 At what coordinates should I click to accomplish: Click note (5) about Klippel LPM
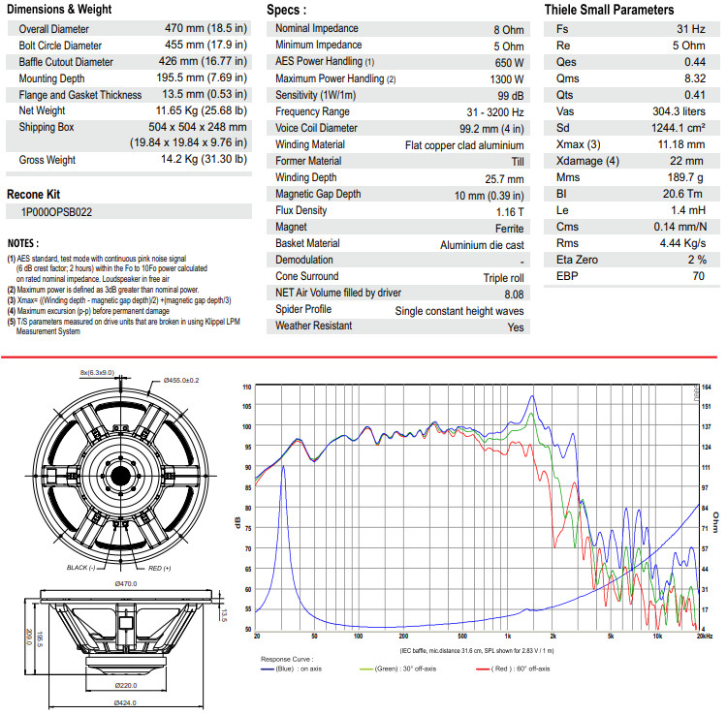(x=124, y=326)
